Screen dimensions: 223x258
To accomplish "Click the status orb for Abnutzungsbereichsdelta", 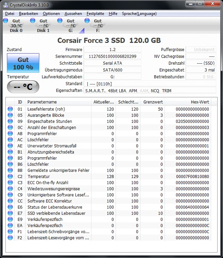I will 10,152.
